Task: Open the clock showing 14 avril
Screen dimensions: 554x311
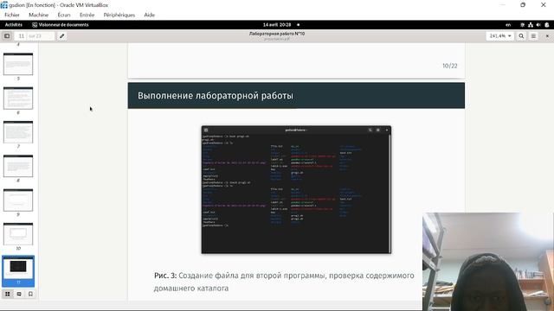Action: pyautogui.click(x=277, y=25)
